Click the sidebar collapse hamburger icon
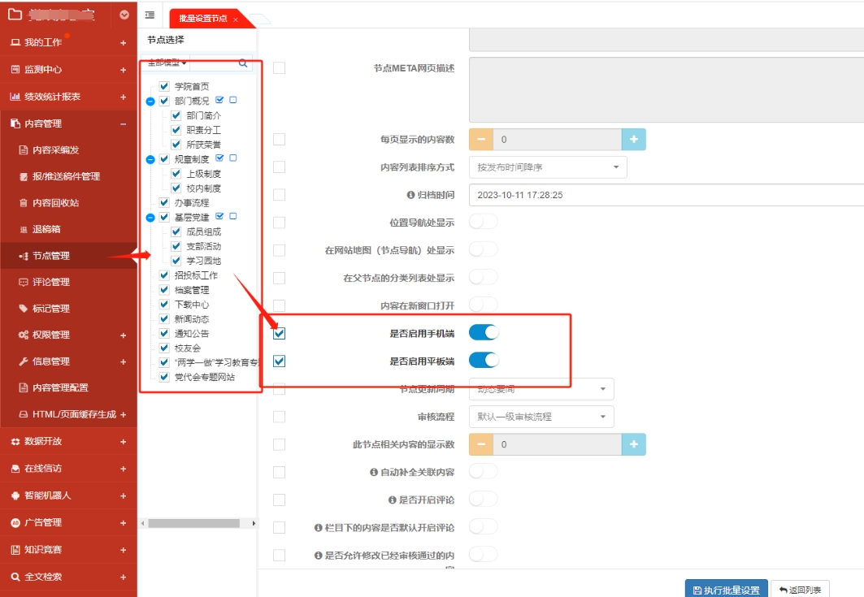This screenshot has height=597, width=864. pyautogui.click(x=150, y=15)
